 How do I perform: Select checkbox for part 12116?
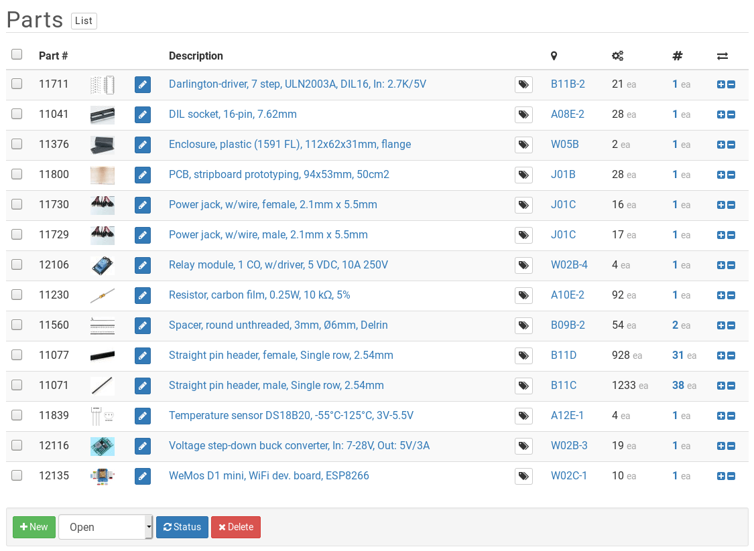17,445
